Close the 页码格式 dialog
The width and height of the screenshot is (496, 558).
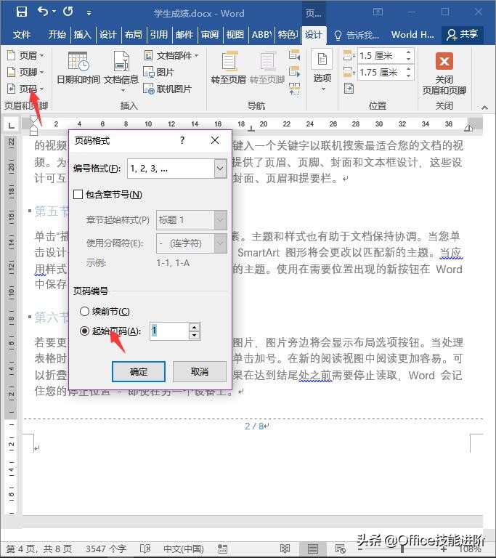coord(214,140)
